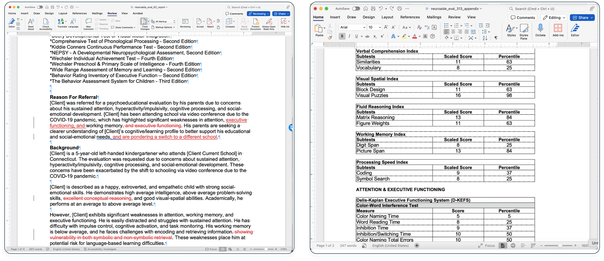Open the Editor in the report window
Image resolution: width=604 pixels, height=261 pixels.
pyautogui.click(x=11, y=23)
